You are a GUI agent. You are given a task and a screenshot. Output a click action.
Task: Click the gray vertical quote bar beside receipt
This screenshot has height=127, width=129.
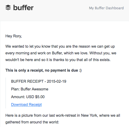[x=6, y=93]
